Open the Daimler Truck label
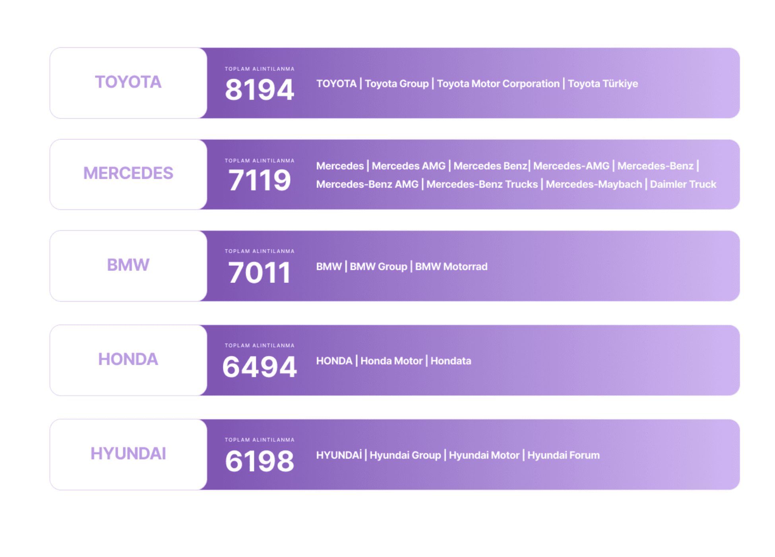The width and height of the screenshot is (775, 557). tap(683, 184)
